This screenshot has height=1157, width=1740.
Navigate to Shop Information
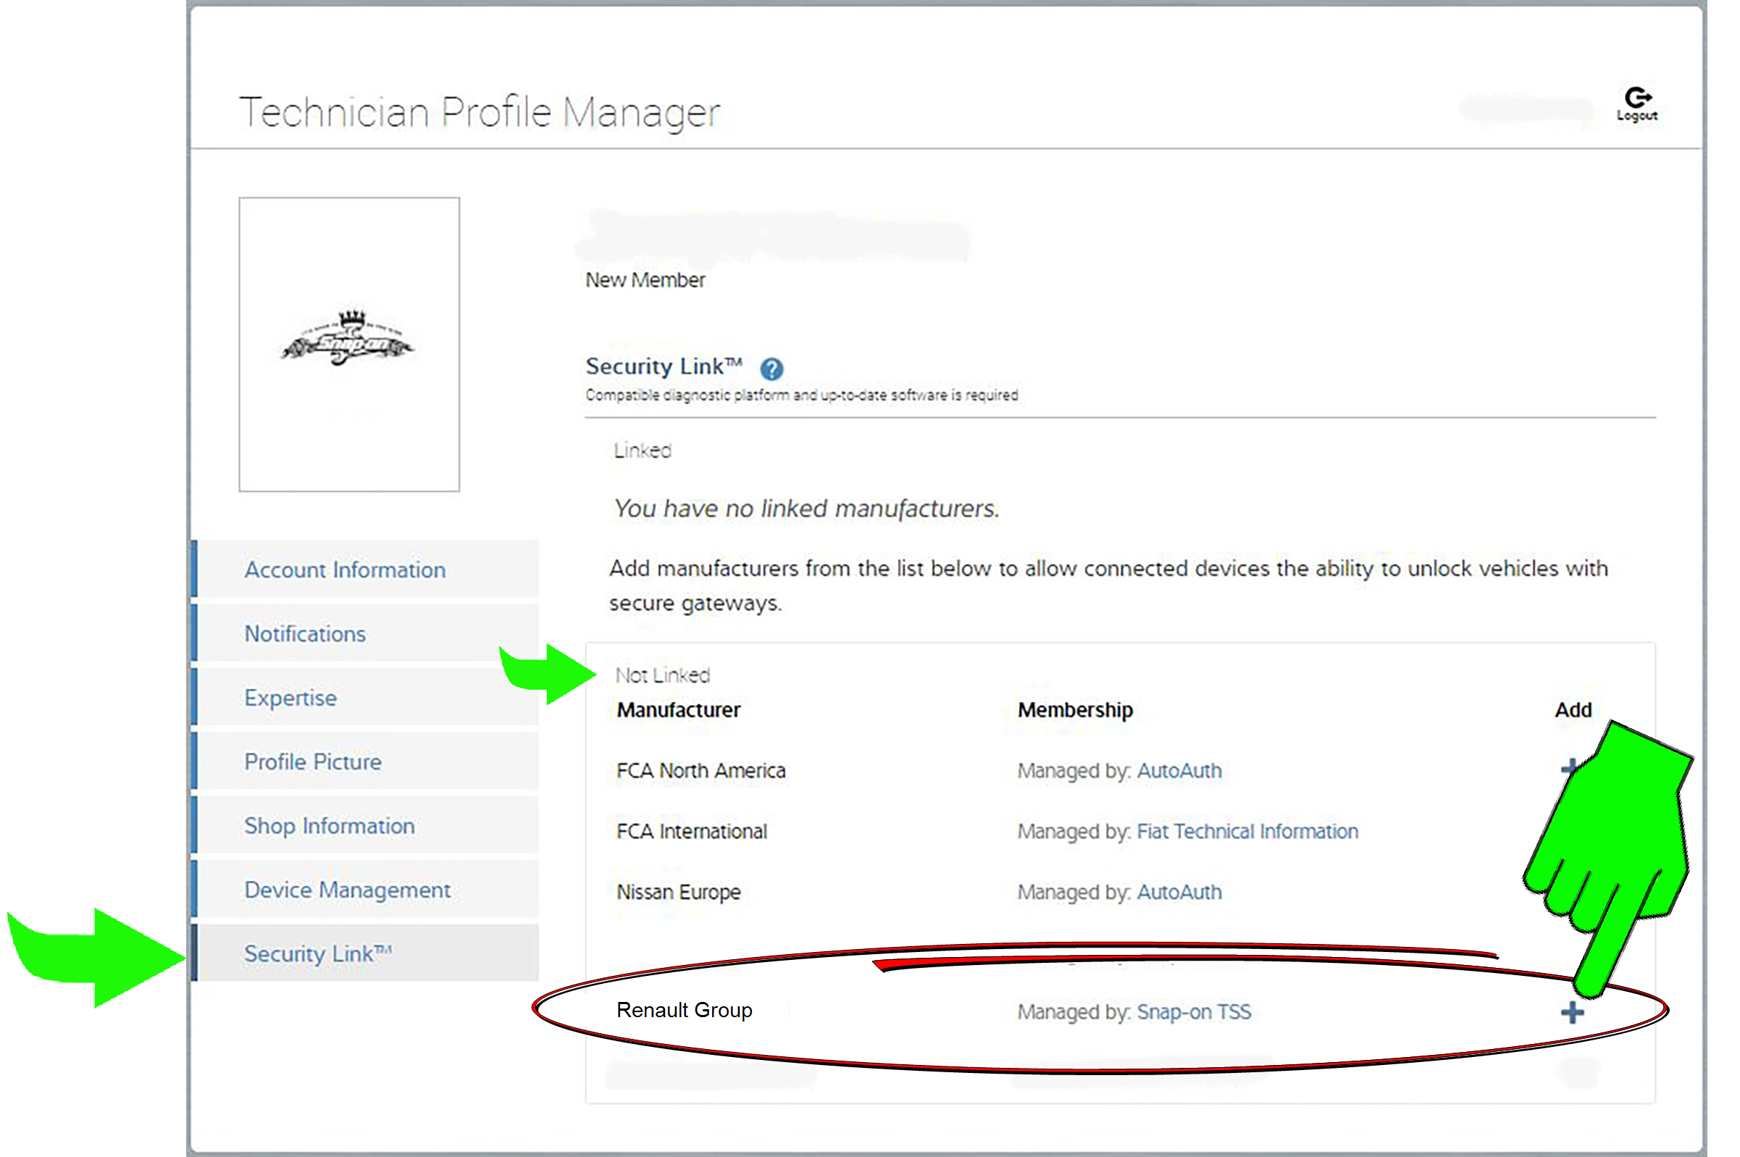pos(329,826)
